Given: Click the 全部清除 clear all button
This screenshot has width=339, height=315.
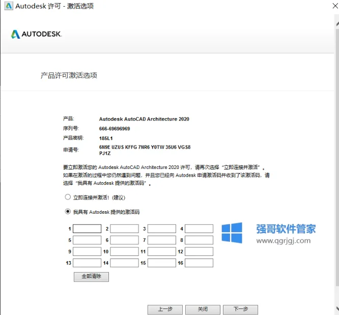Looking at the screenshot, I should (91, 277).
